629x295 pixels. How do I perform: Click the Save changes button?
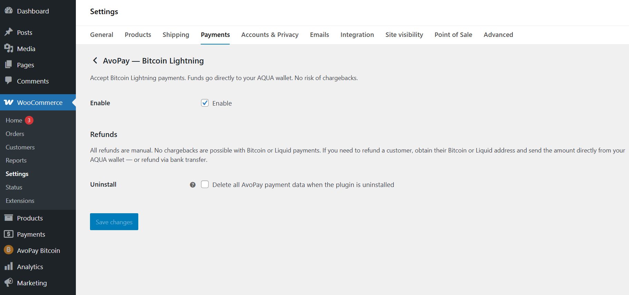[114, 222]
